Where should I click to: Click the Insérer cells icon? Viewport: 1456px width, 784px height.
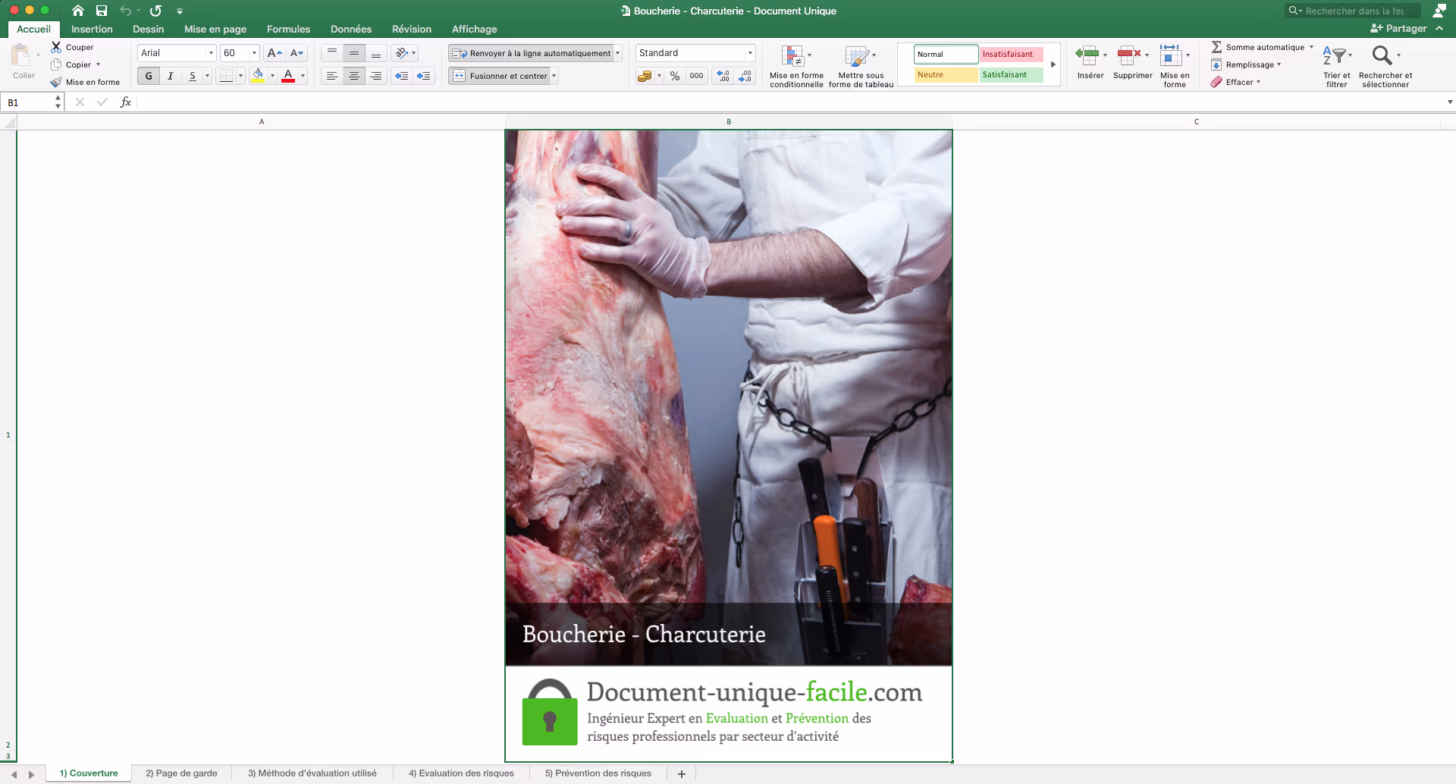(x=1087, y=55)
